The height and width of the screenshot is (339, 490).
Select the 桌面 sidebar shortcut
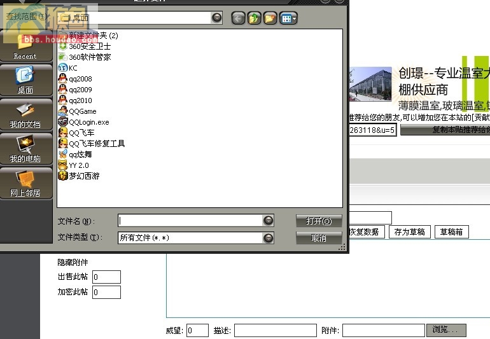[25, 80]
